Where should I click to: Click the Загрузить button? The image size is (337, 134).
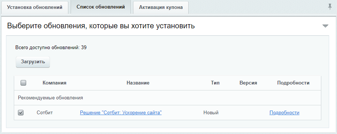[33, 62]
